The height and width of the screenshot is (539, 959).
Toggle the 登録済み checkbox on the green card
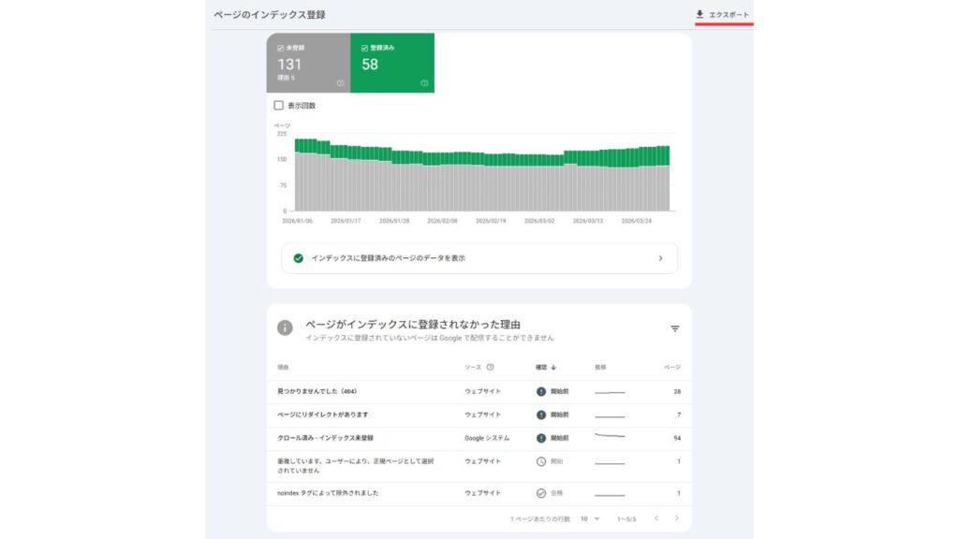pyautogui.click(x=365, y=47)
